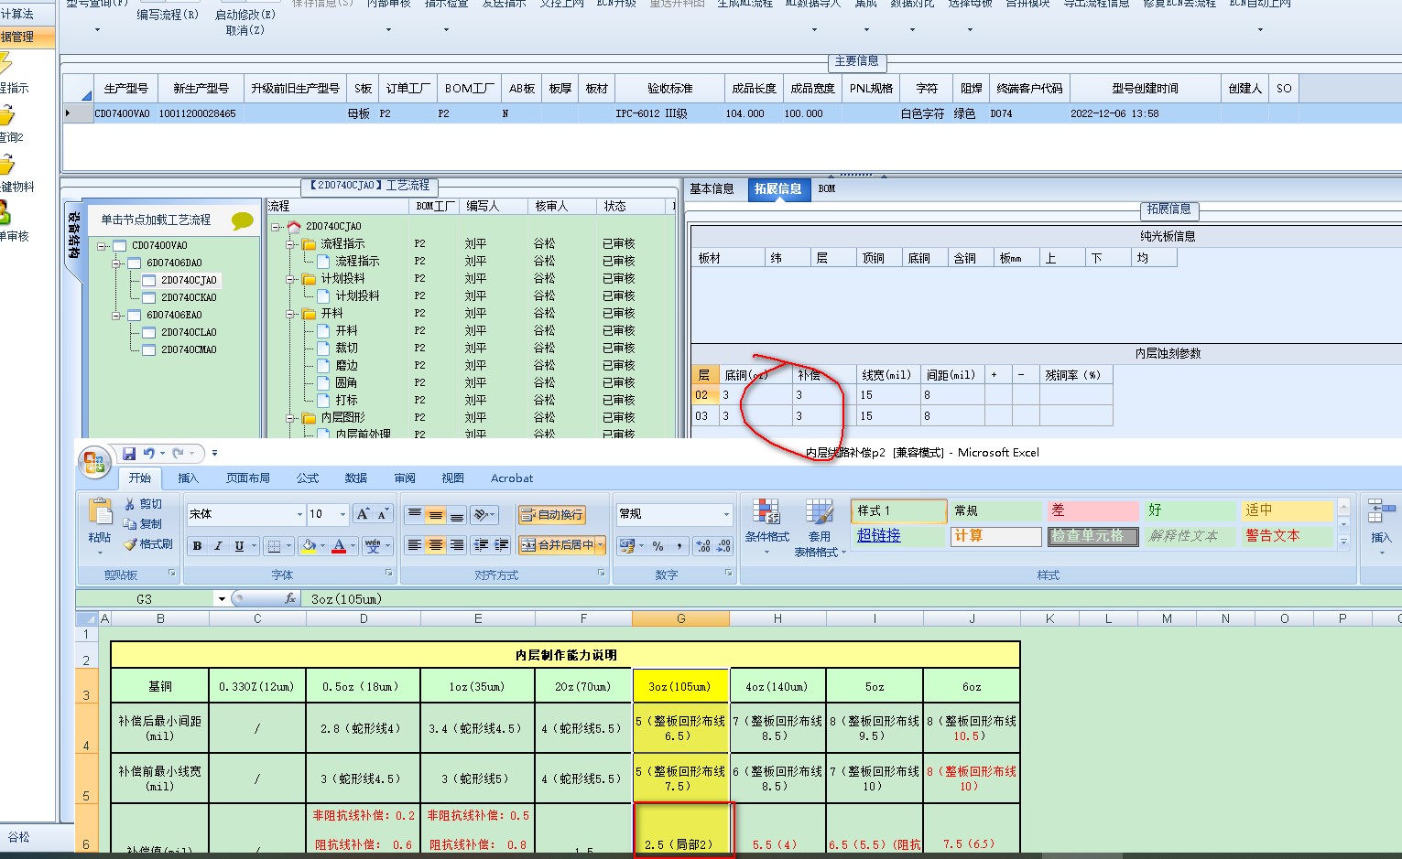The width and height of the screenshot is (1402, 859).
Task: Open Format as Table (套用表格格式)
Action: (820, 528)
